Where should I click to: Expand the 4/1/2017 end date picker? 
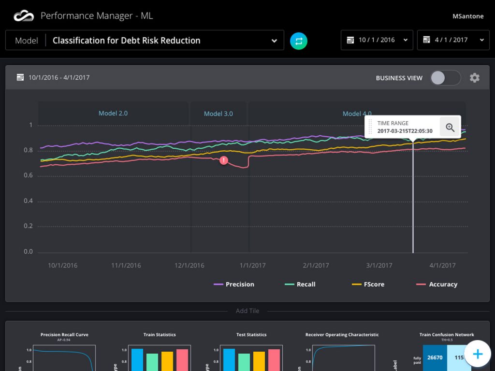tap(481, 40)
